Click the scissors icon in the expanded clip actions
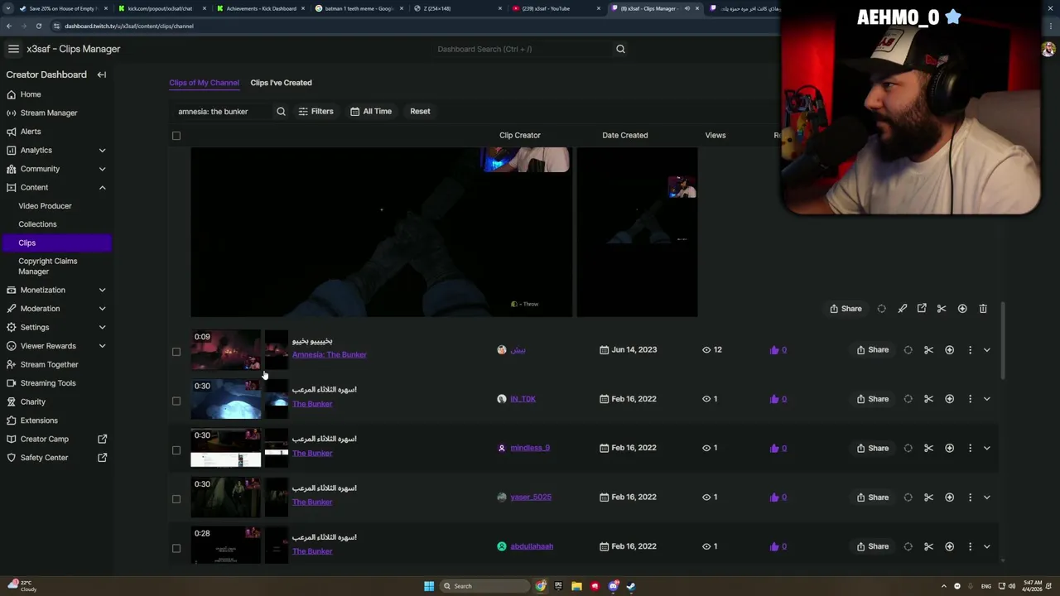The image size is (1060, 596). pos(942,309)
